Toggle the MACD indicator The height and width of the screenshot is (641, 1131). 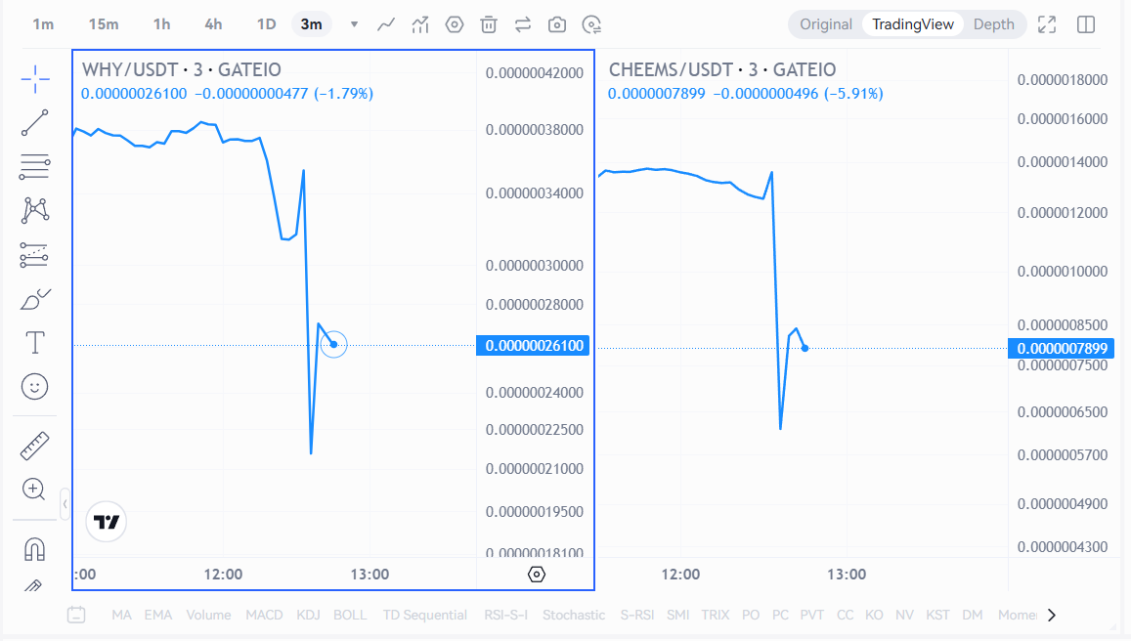(x=264, y=615)
